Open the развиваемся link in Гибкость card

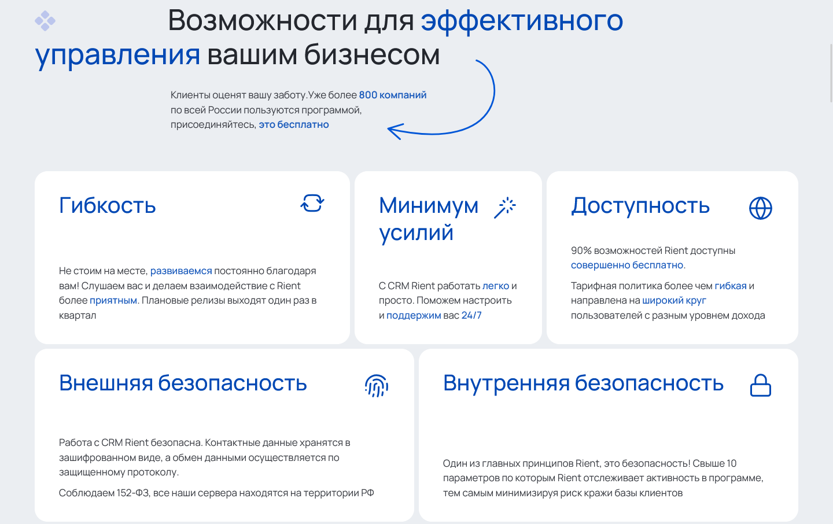pyautogui.click(x=182, y=270)
